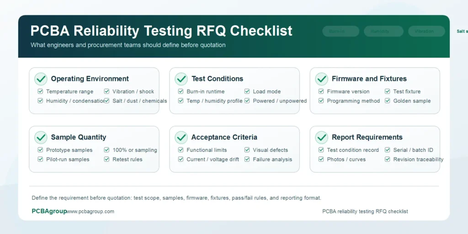Toggle the Current / voltage drift checkbox

[x=181, y=160]
